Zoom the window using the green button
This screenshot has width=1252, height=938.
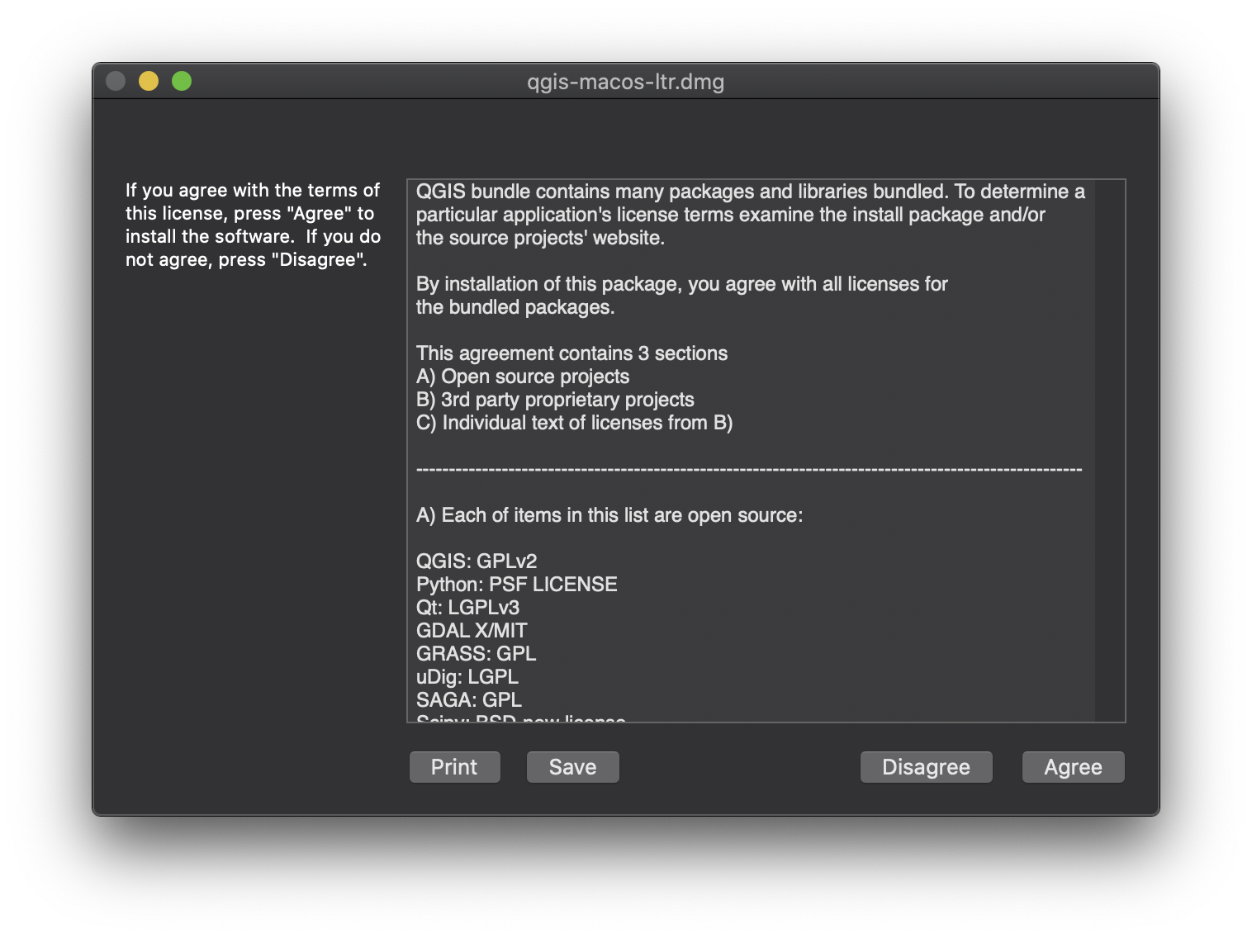click(x=182, y=81)
